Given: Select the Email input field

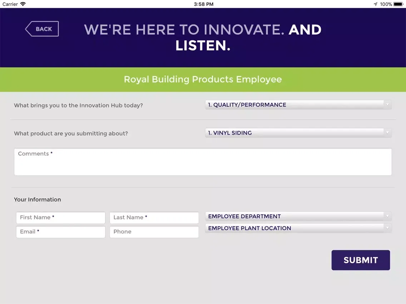Looking at the screenshot, I should (61, 232).
